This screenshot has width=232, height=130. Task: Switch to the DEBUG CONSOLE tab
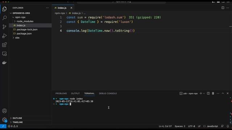[108, 94]
